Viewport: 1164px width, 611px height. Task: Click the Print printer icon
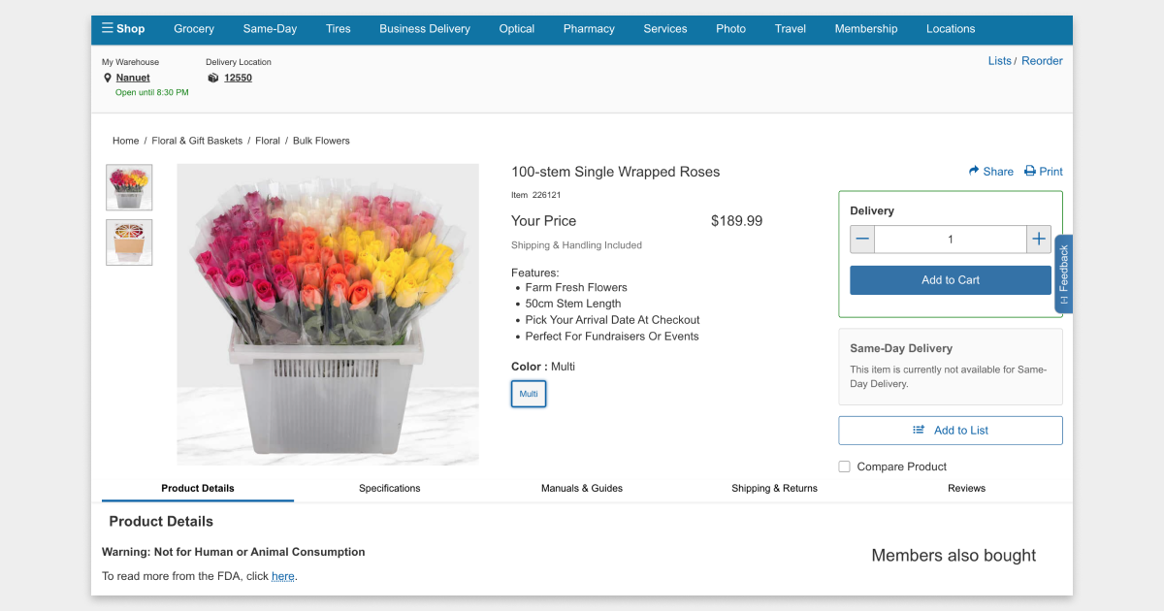click(1030, 172)
